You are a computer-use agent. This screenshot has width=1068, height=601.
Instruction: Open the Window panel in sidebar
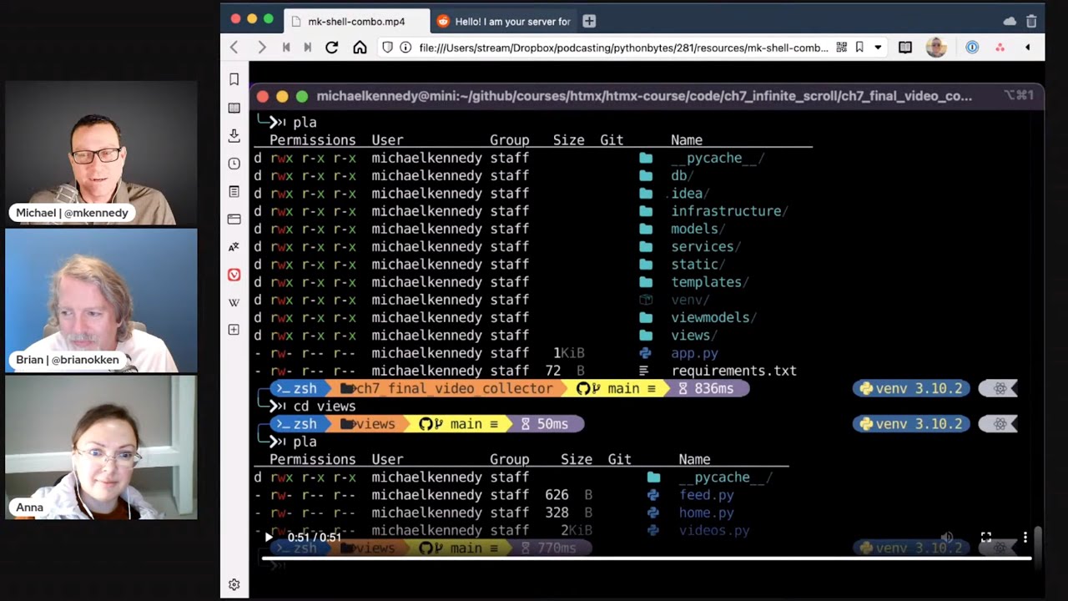point(234,219)
